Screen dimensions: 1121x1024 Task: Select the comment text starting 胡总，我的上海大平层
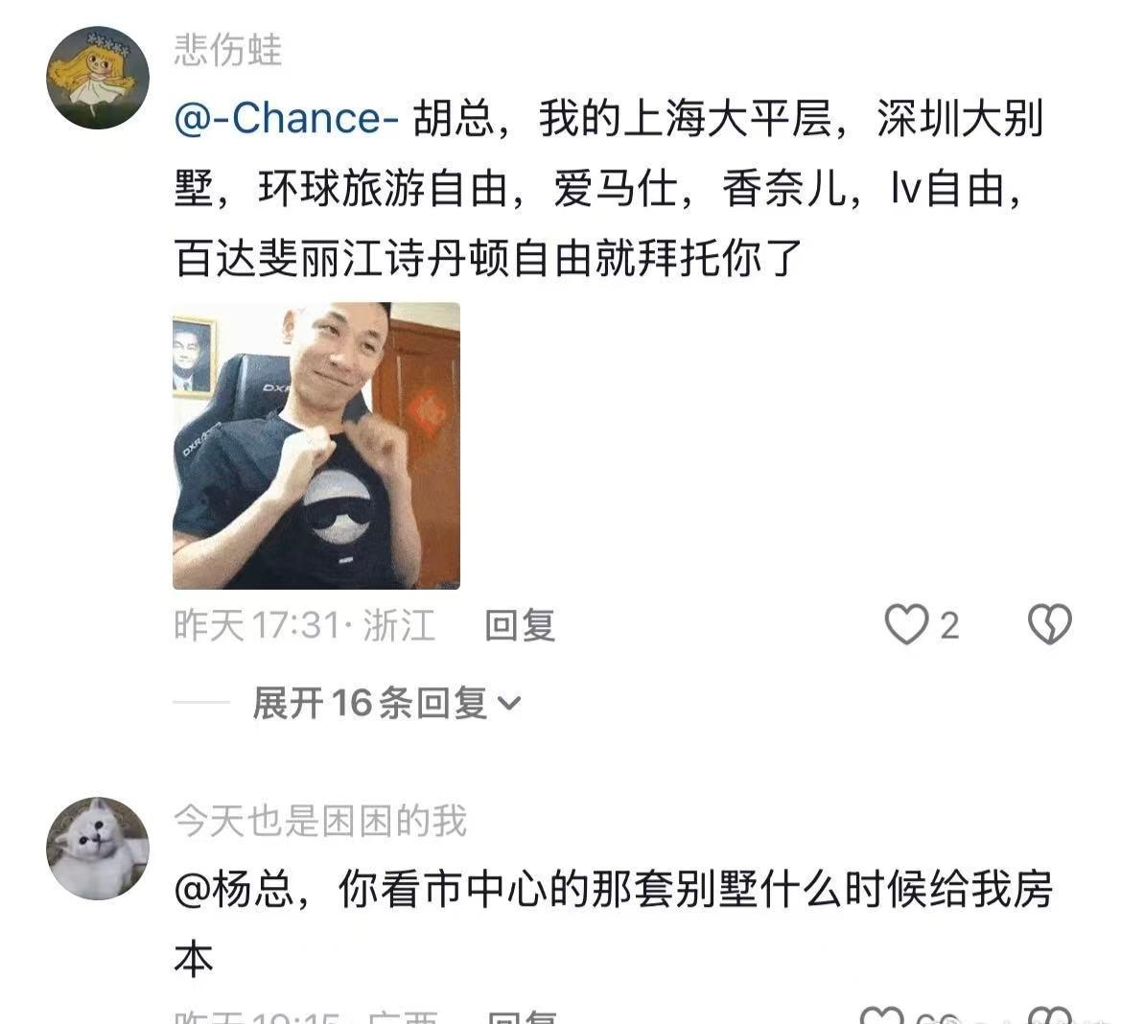pos(609,188)
